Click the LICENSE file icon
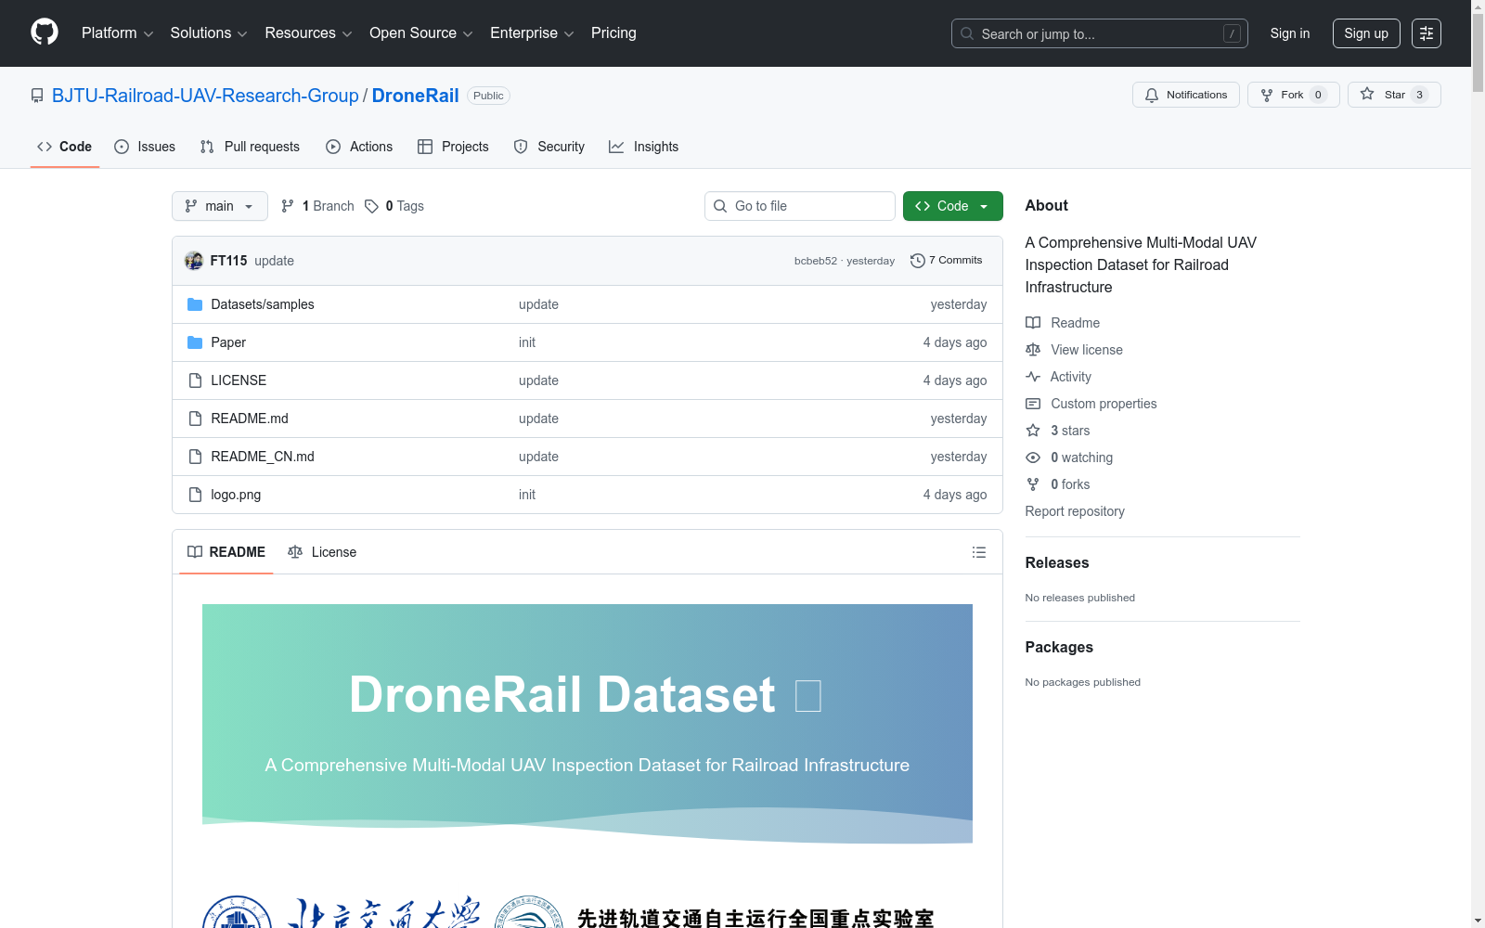The width and height of the screenshot is (1485, 928). [195, 380]
